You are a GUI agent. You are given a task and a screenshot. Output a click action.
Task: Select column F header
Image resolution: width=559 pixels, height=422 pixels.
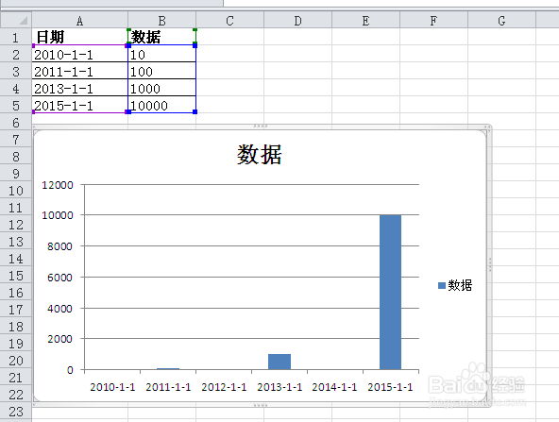[x=433, y=21]
